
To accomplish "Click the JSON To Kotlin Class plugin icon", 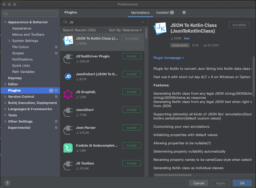I will point(68,40).
